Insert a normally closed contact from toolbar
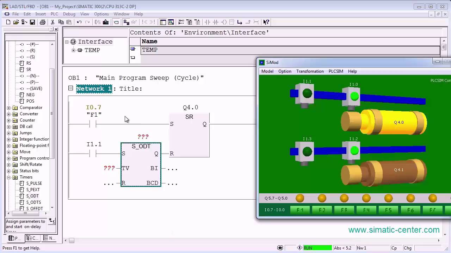 tap(216, 22)
